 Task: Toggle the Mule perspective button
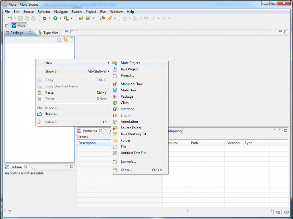coord(19,25)
